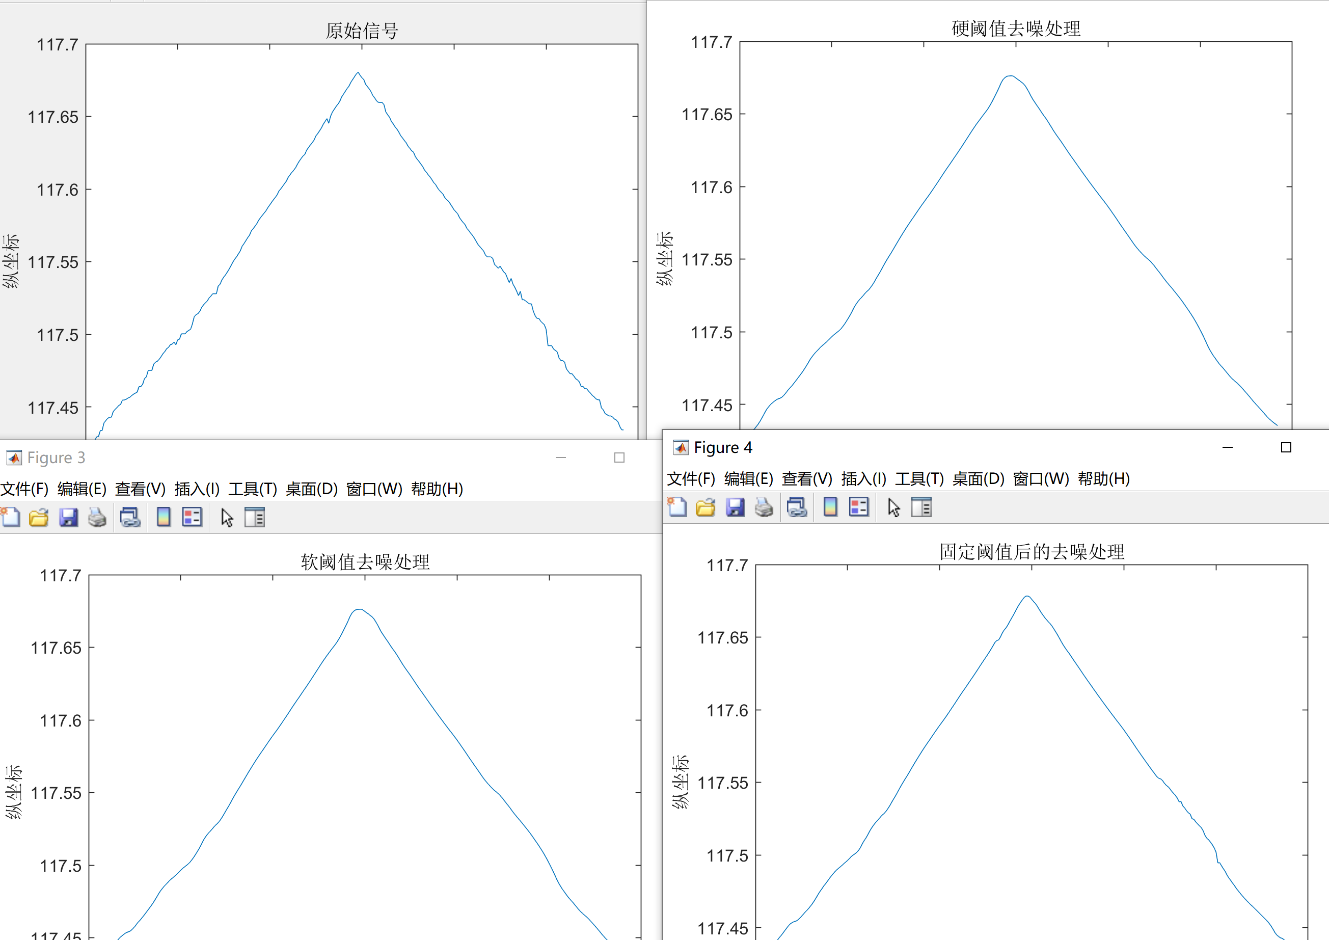Click New Figure icon in Figure 3 toolbar
1329x940 pixels.
(10, 517)
